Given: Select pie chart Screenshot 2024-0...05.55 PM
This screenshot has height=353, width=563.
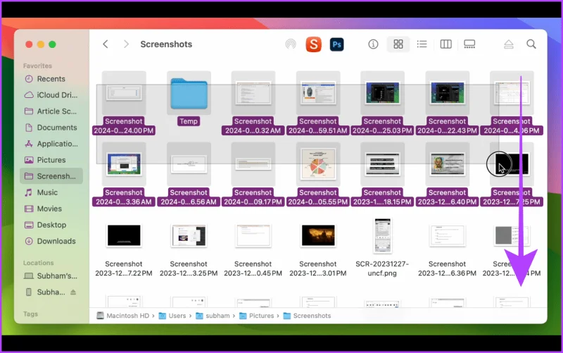Looking at the screenshot, I should click(318, 164).
